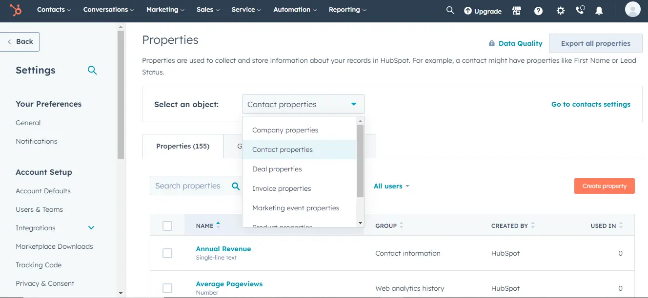Sort by the NAME column arrows
648x298 pixels.
218,224
